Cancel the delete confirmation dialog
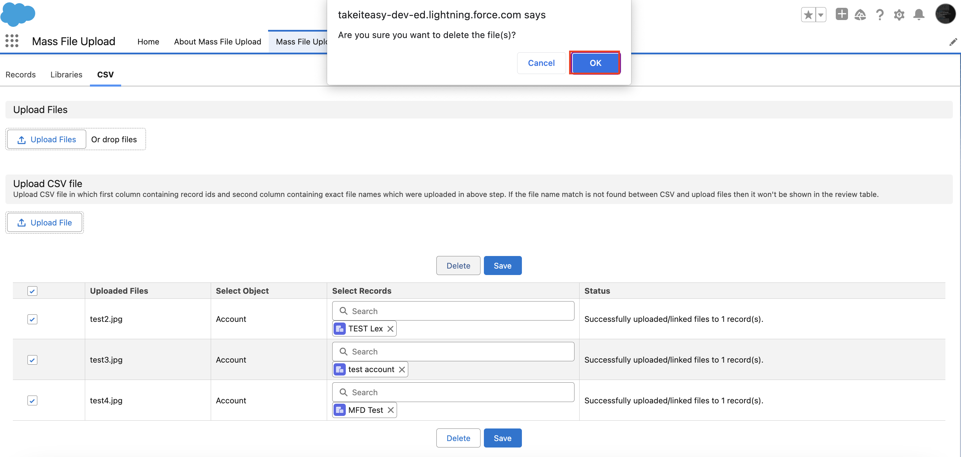Viewport: 961px width, 457px height. click(541, 63)
